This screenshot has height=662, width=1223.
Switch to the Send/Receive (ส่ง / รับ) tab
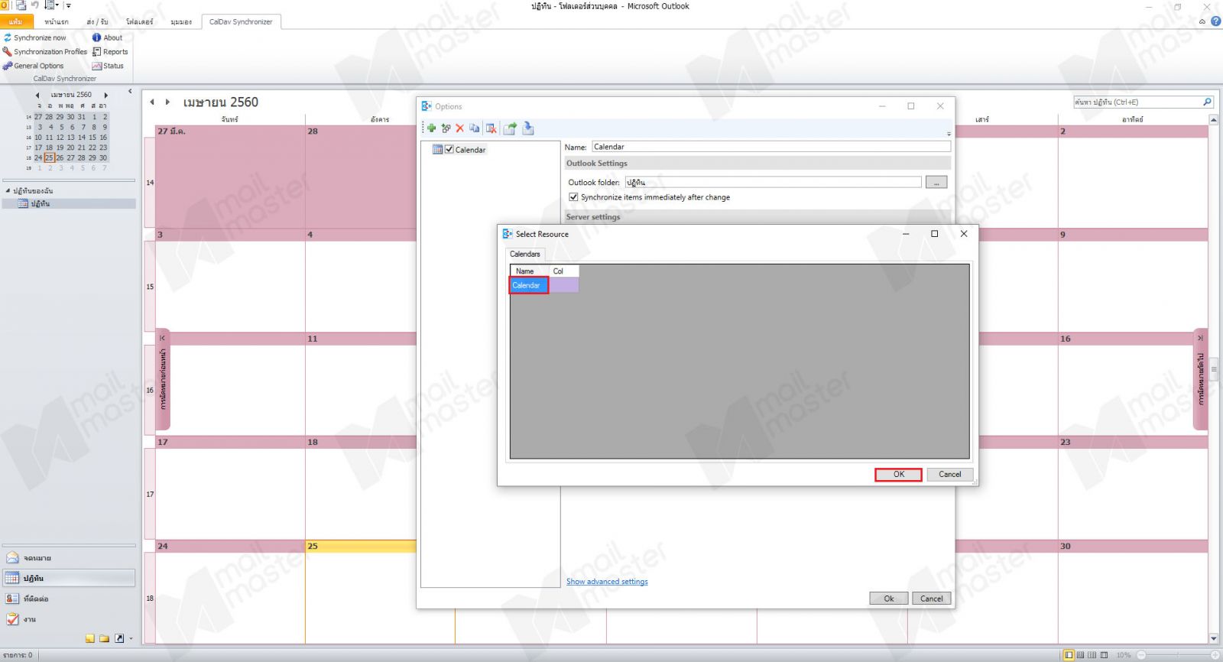(x=98, y=21)
